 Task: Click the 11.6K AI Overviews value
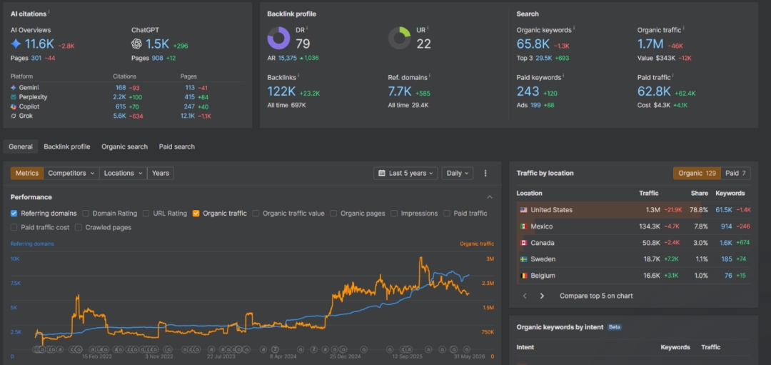tap(39, 44)
